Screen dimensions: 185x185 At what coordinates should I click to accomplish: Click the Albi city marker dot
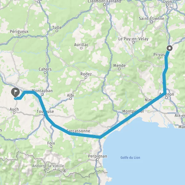[x=71, y=99]
